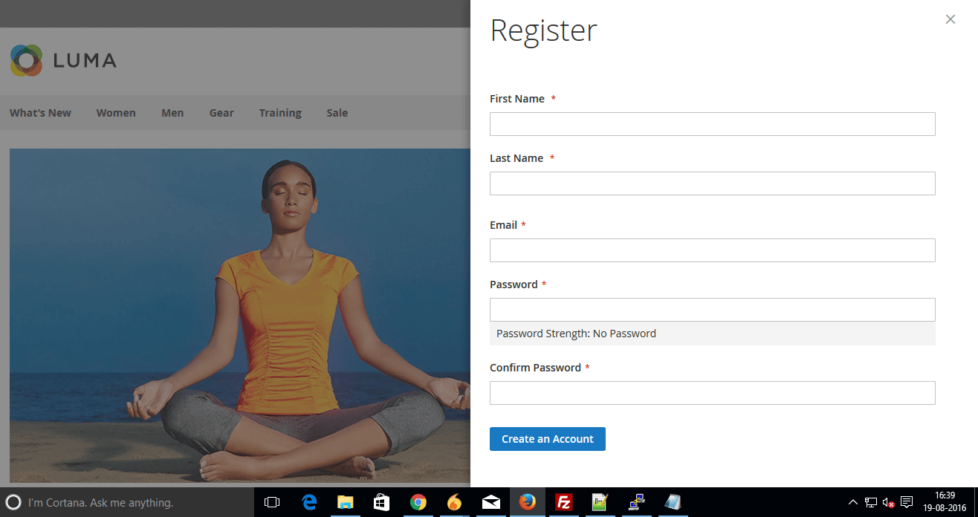The height and width of the screenshot is (517, 978).
Task: Show hidden system tray icons
Action: pyautogui.click(x=852, y=502)
